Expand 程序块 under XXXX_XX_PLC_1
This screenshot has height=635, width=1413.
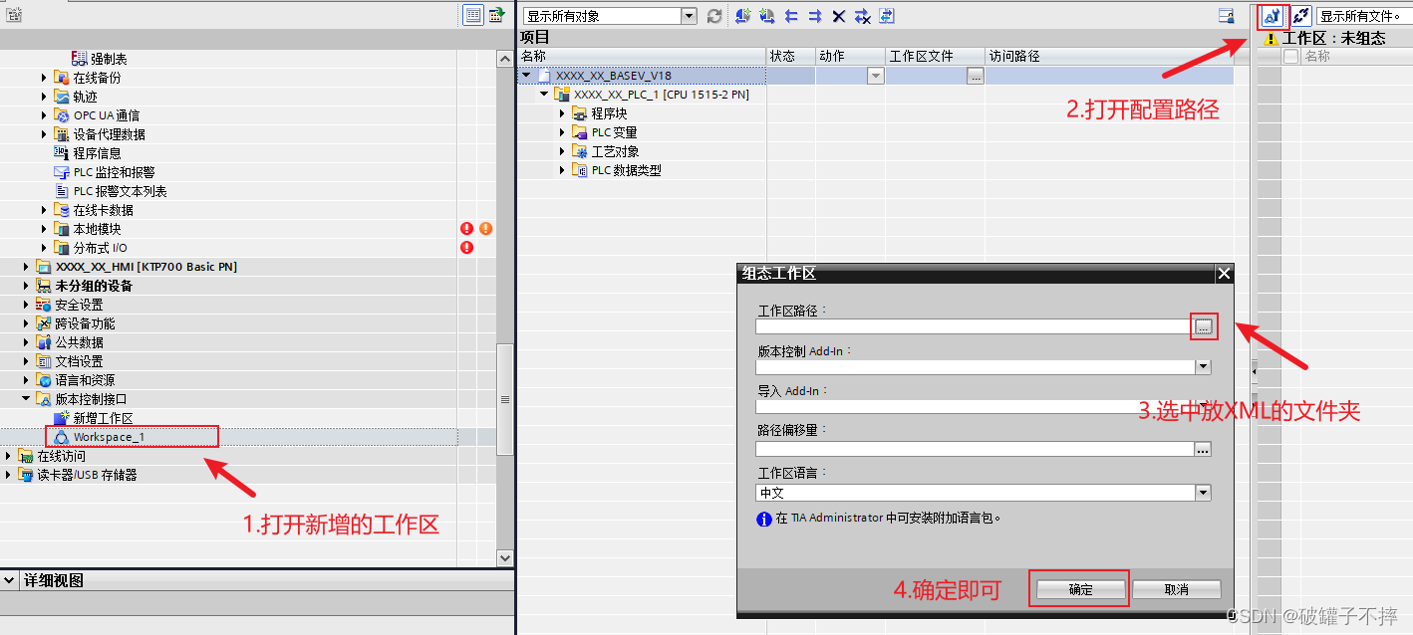(x=562, y=113)
